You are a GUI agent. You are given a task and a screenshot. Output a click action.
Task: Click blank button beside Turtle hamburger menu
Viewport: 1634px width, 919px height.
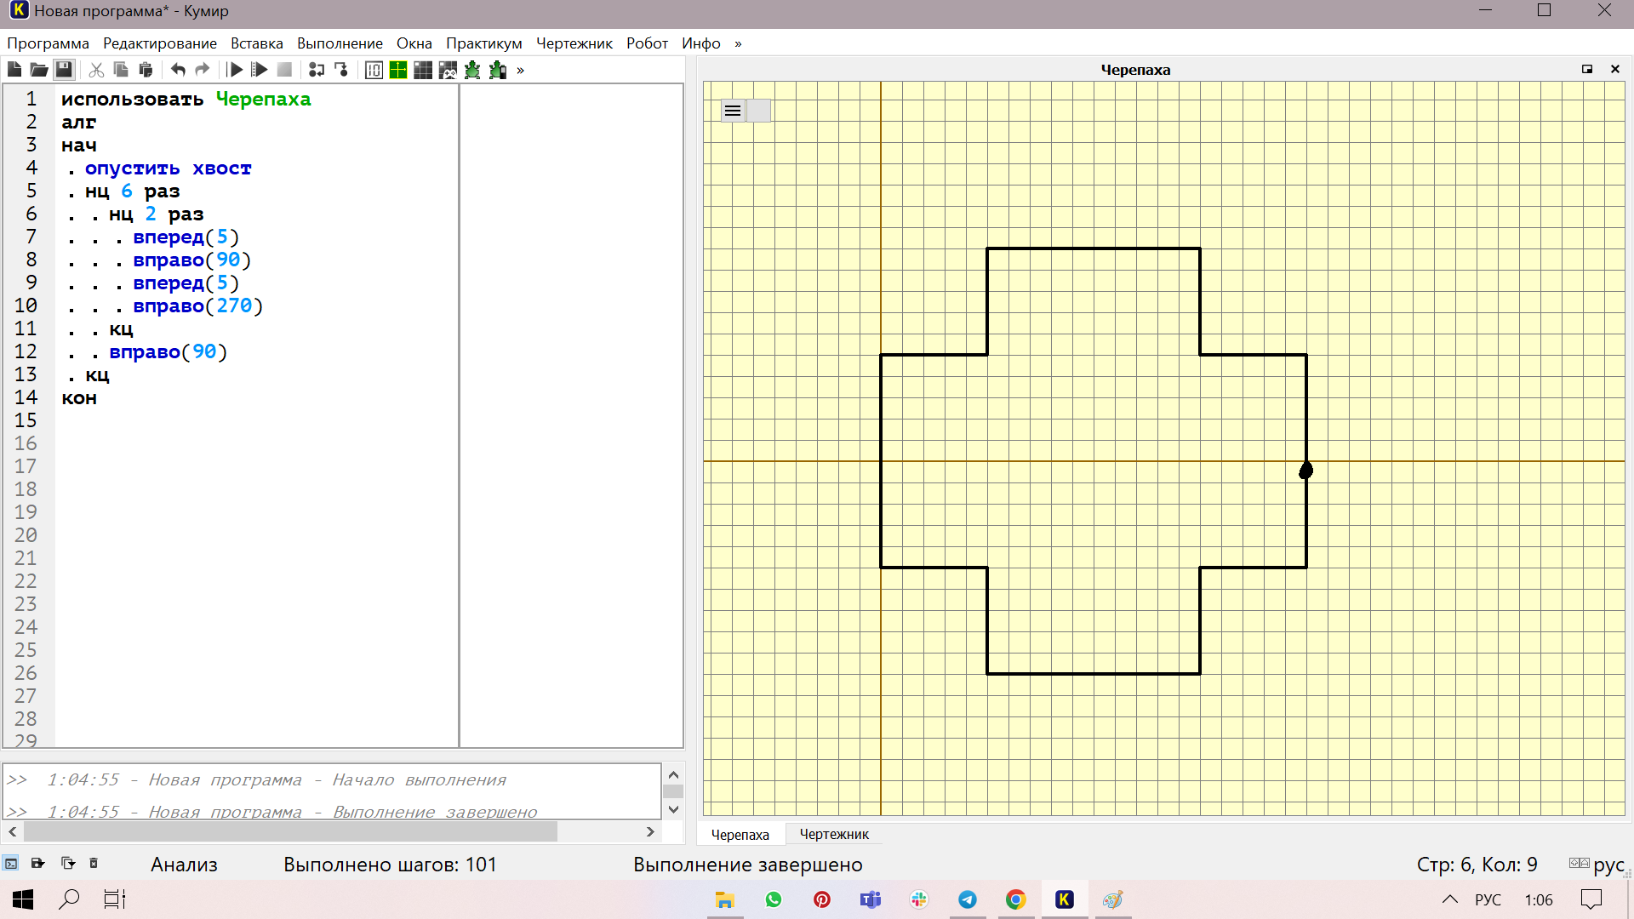[x=758, y=111]
